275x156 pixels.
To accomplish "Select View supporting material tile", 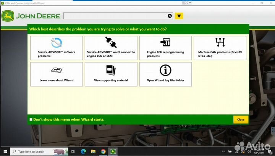I will [x=111, y=74].
